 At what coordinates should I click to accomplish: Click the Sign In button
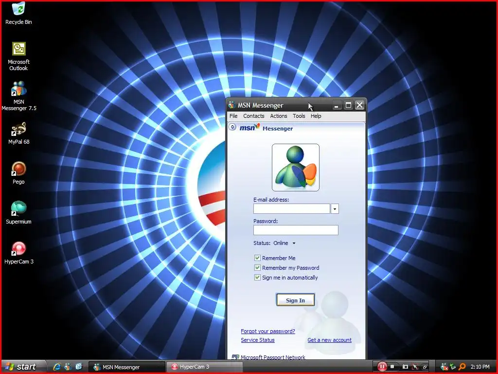point(295,300)
